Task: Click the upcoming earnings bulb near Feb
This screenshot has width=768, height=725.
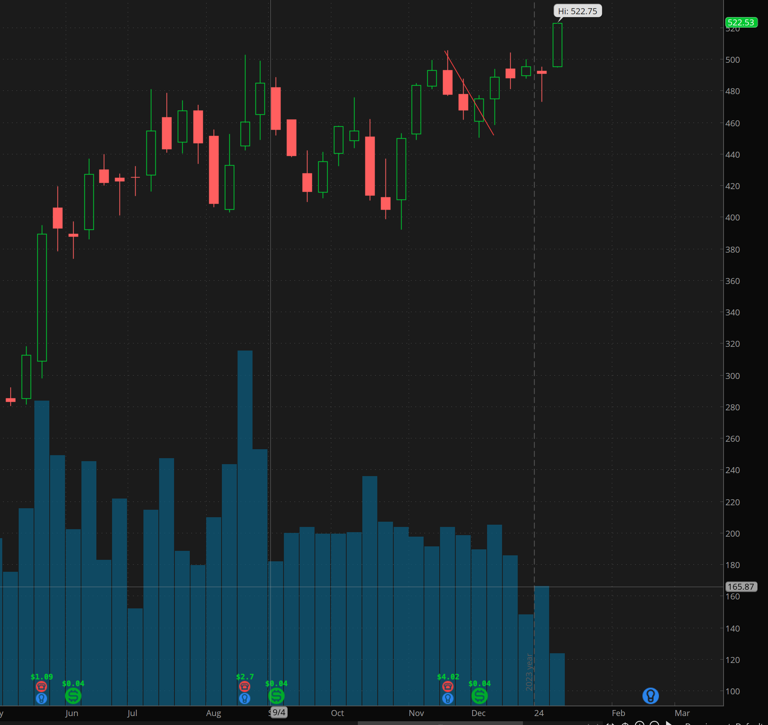Action: pos(651,695)
